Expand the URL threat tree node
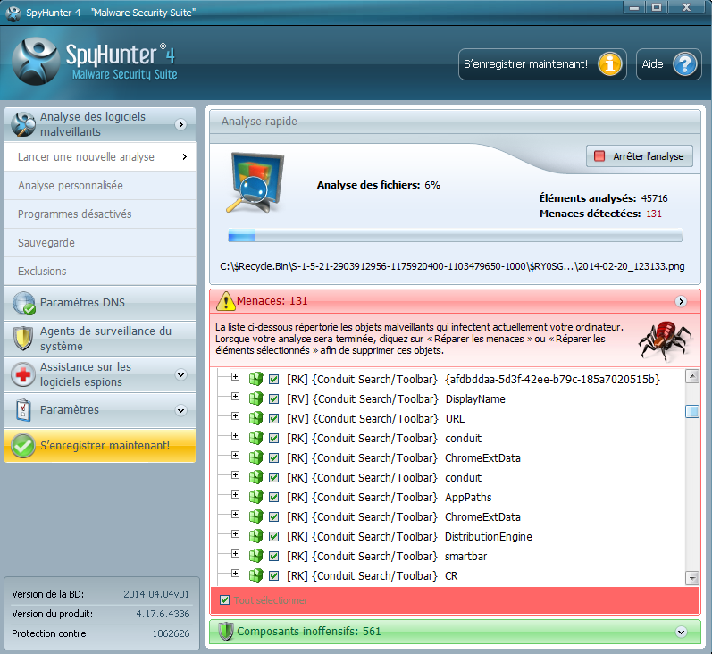 [235, 418]
